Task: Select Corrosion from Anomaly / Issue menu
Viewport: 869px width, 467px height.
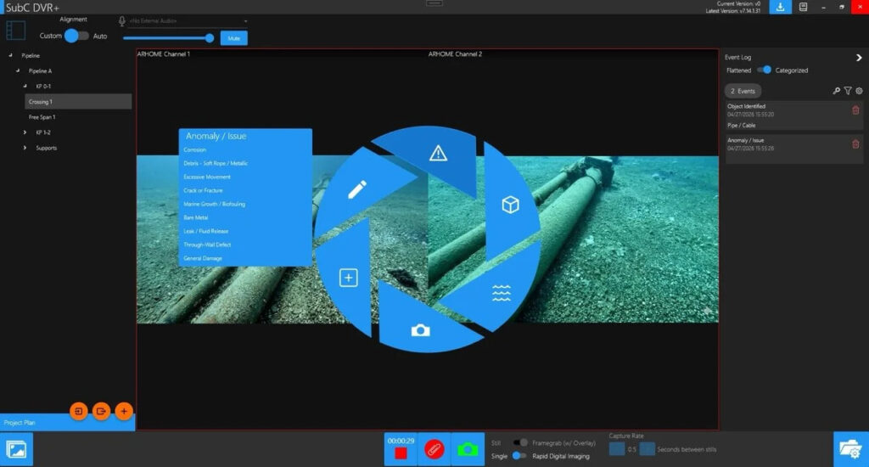Action: [x=194, y=149]
